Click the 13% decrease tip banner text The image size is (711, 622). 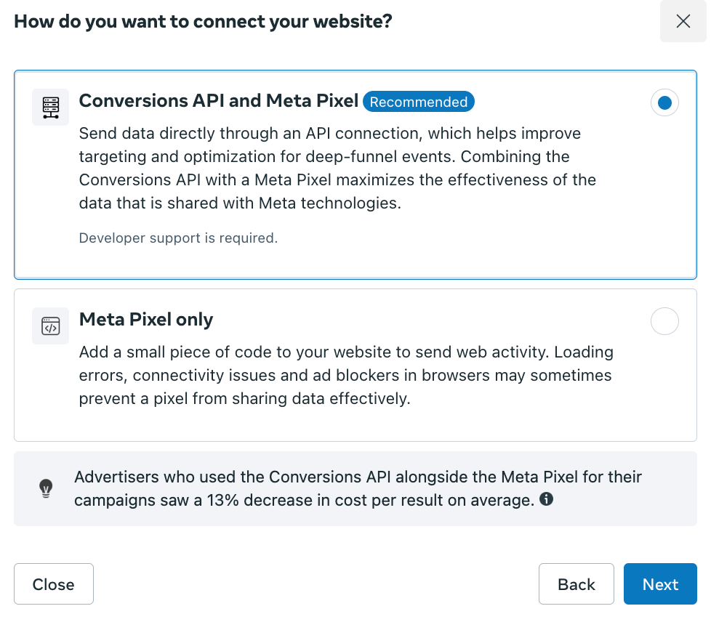pyautogui.click(x=358, y=489)
